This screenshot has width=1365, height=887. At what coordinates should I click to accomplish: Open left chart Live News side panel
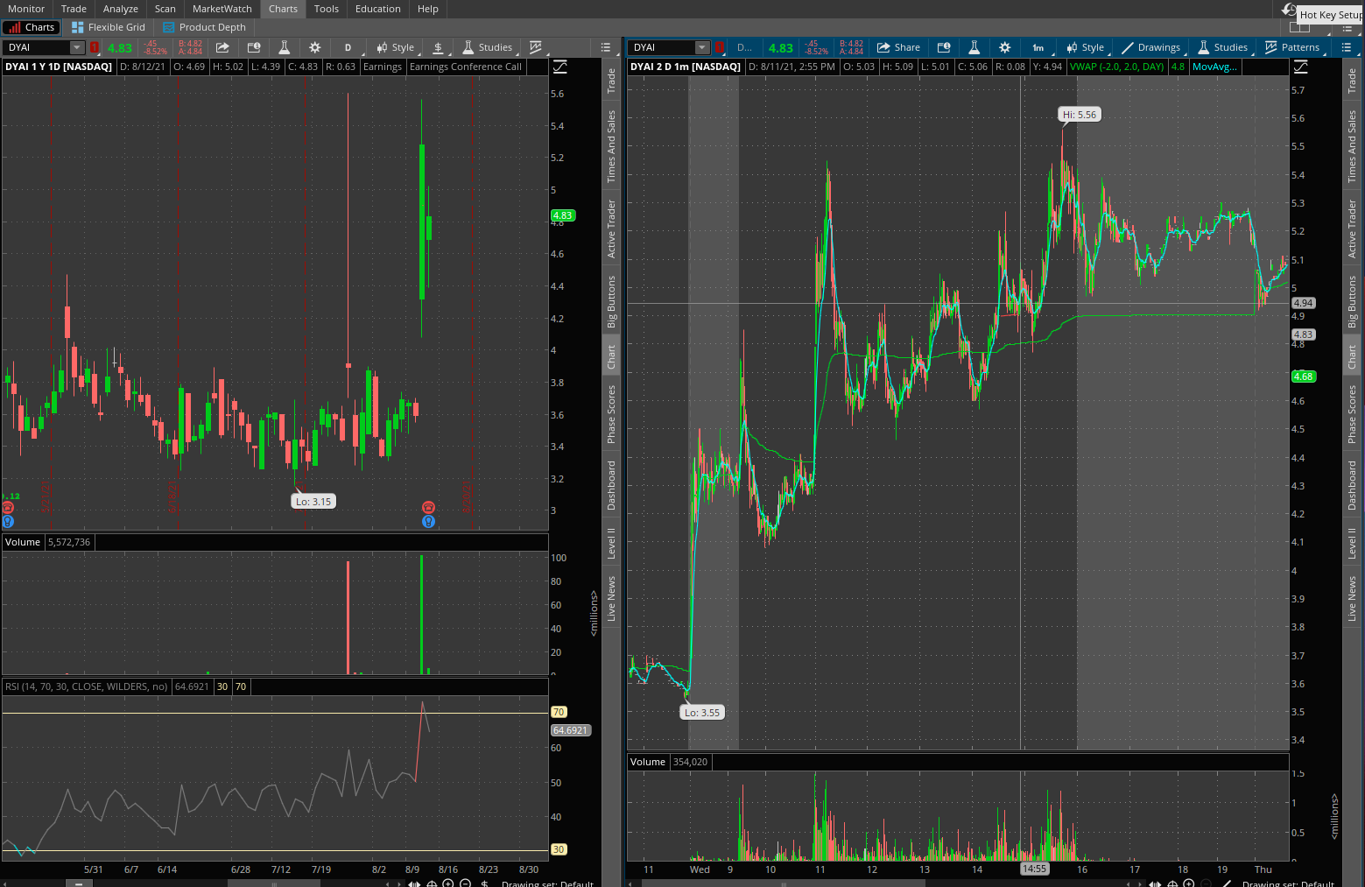611,599
